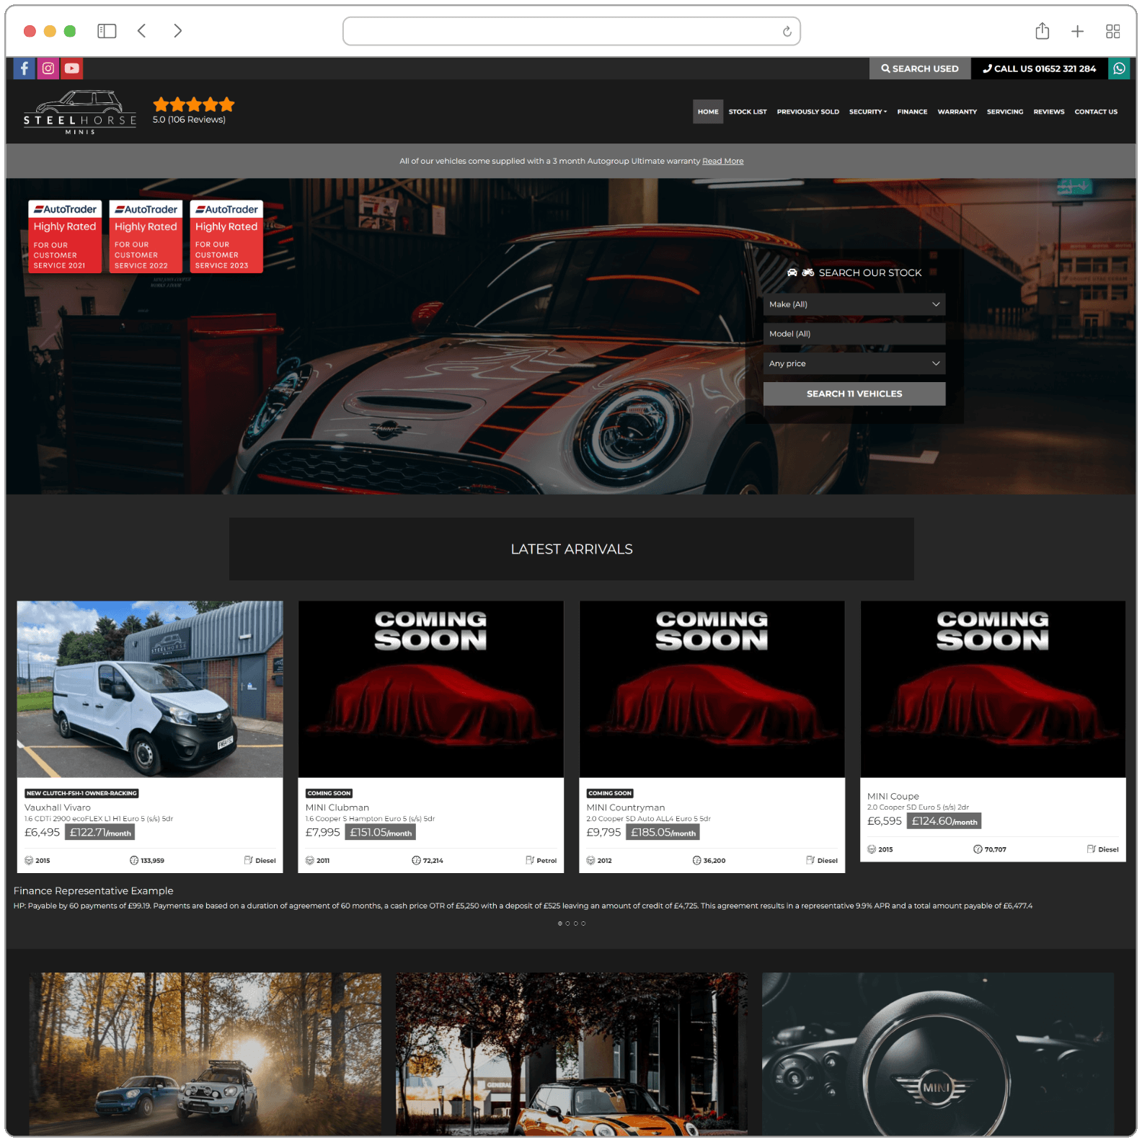The width and height of the screenshot is (1142, 1142).
Task: Click the browser reload icon
Action: [787, 32]
